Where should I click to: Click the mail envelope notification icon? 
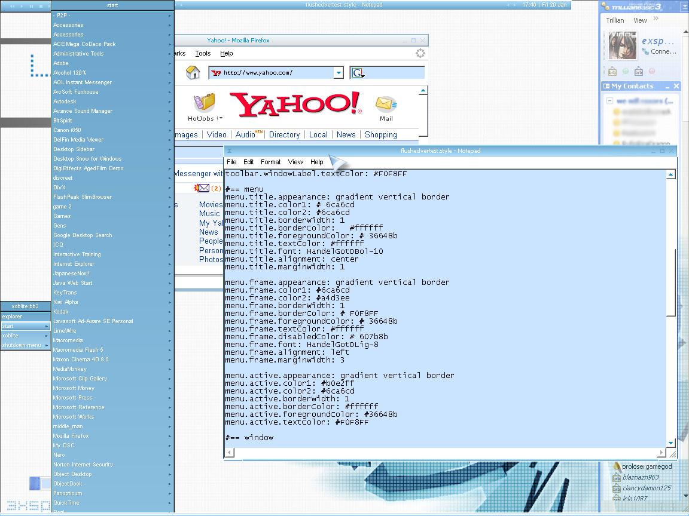(x=203, y=188)
